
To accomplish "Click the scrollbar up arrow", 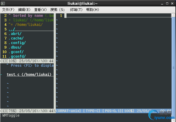I will (x=173, y=15).
